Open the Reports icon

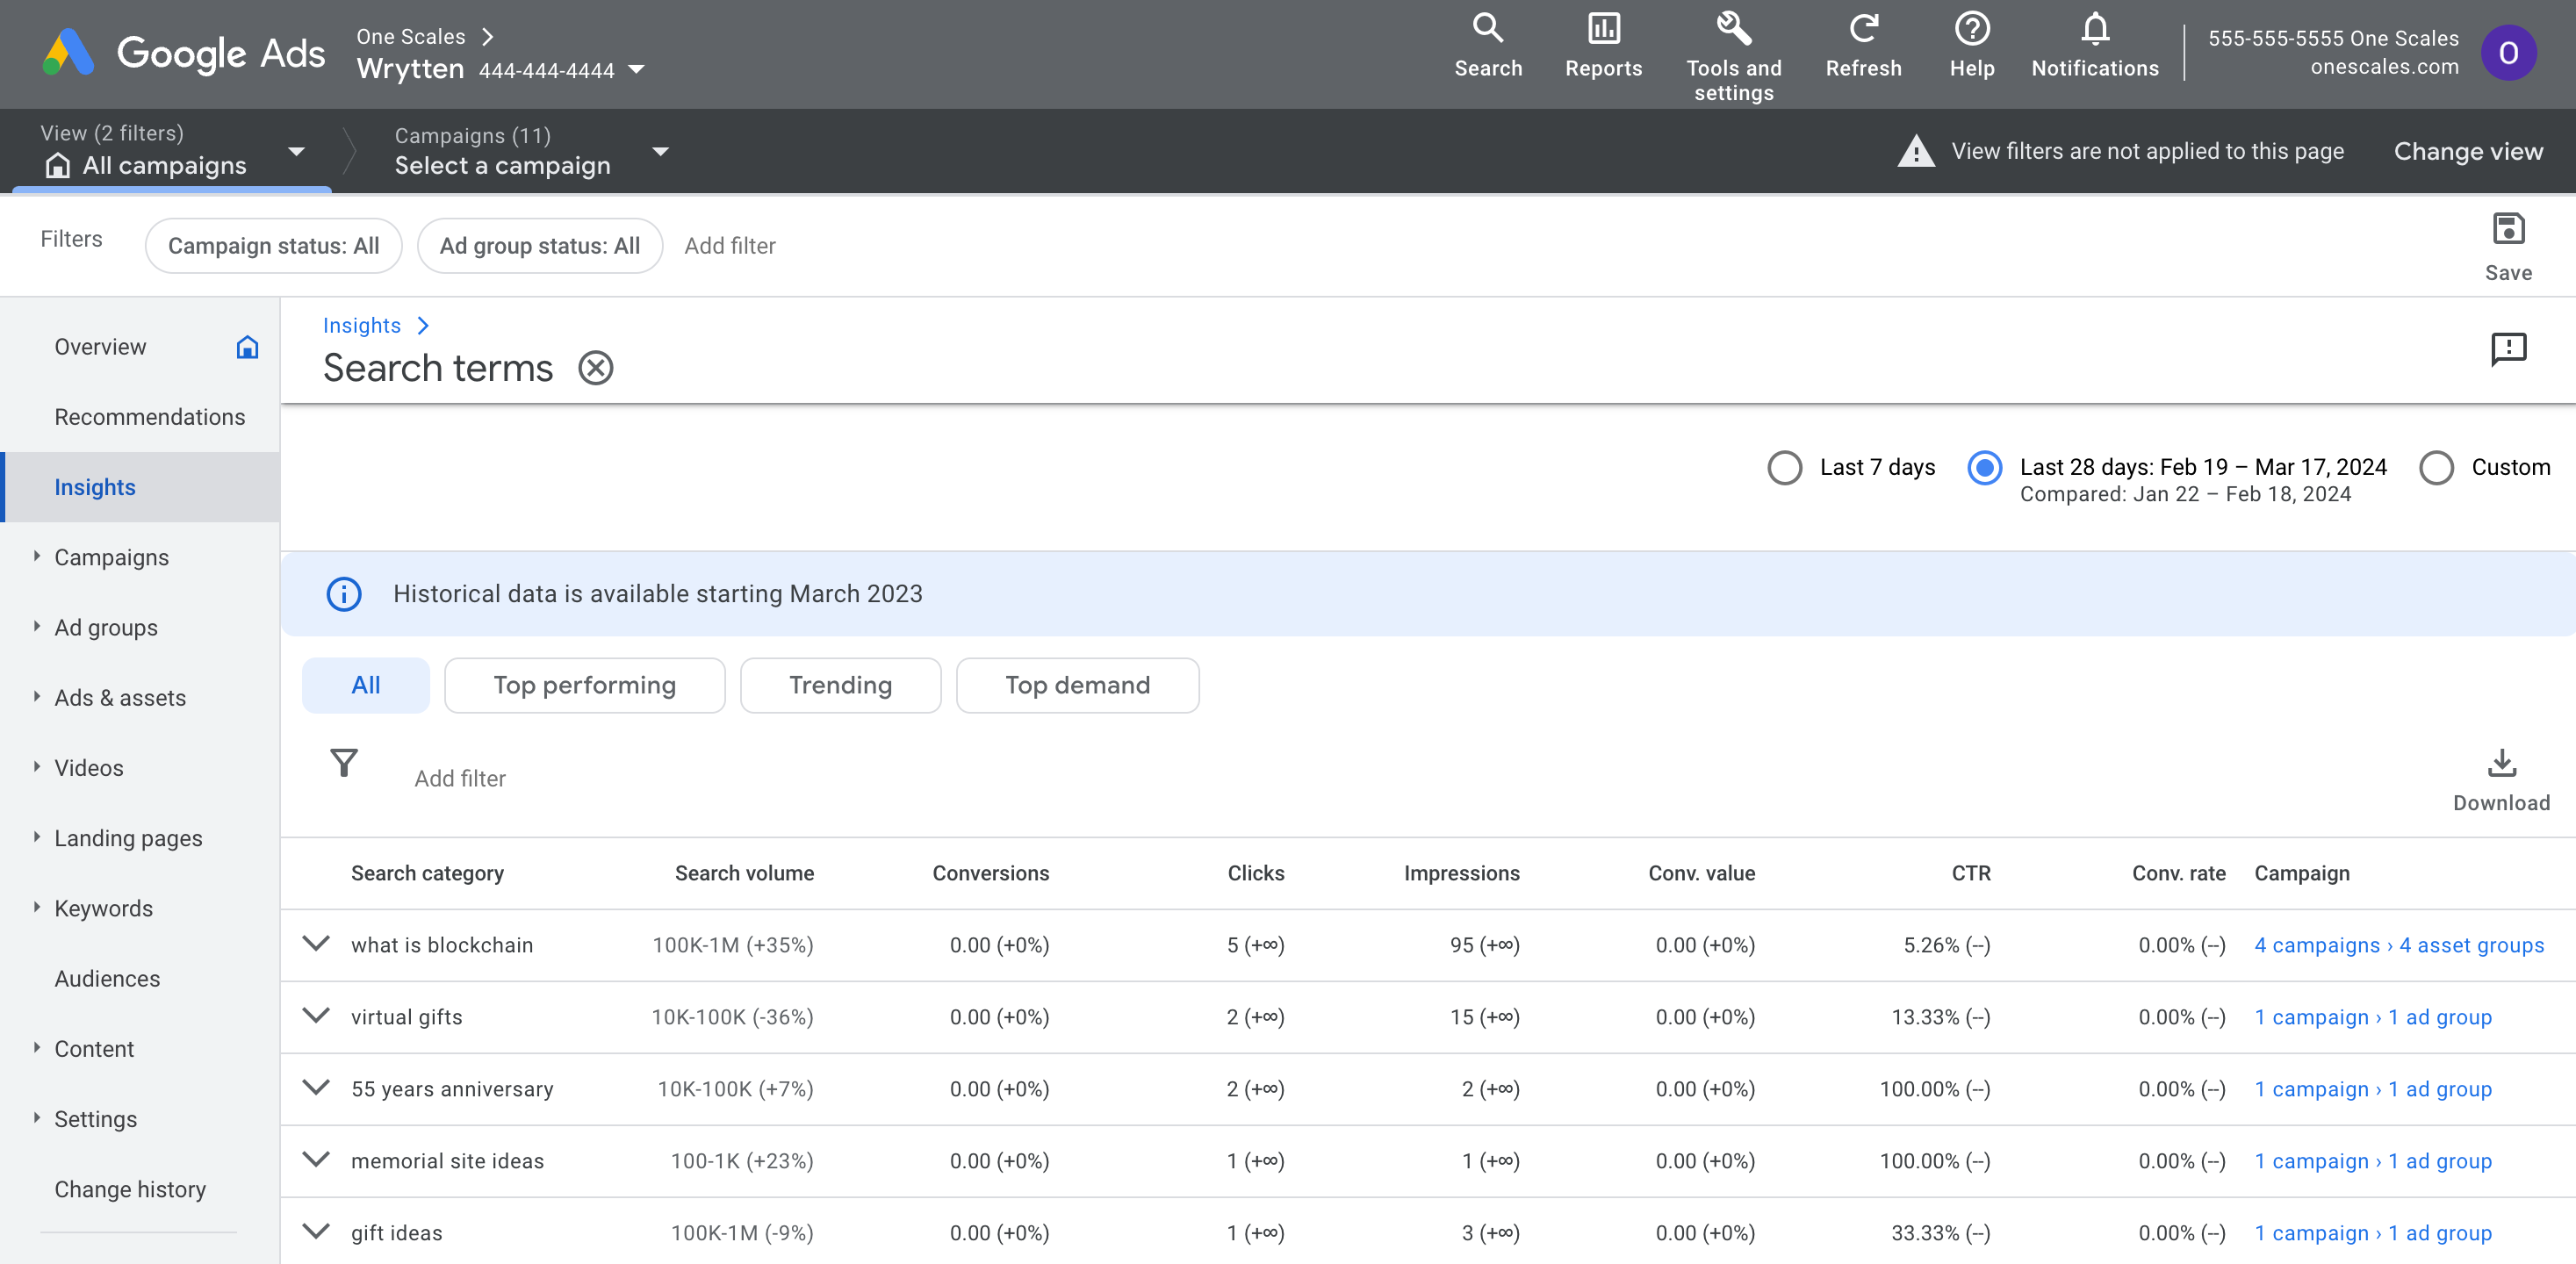point(1603,29)
